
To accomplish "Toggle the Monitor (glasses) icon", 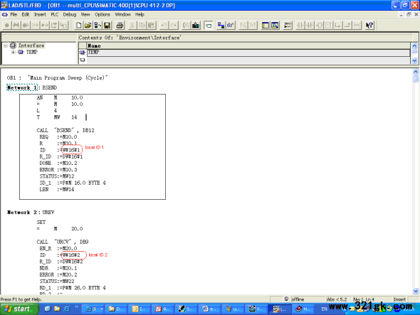I will pos(231,26).
